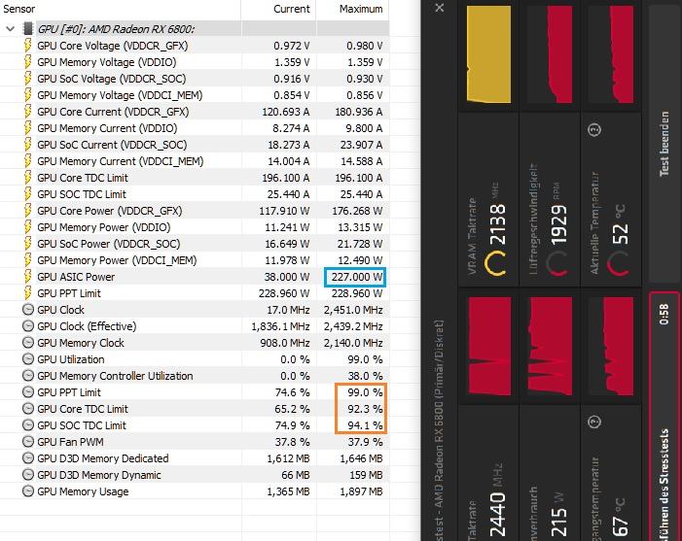Click the 227.000 W maximum ASIC power value
682x541 pixels.
[357, 277]
